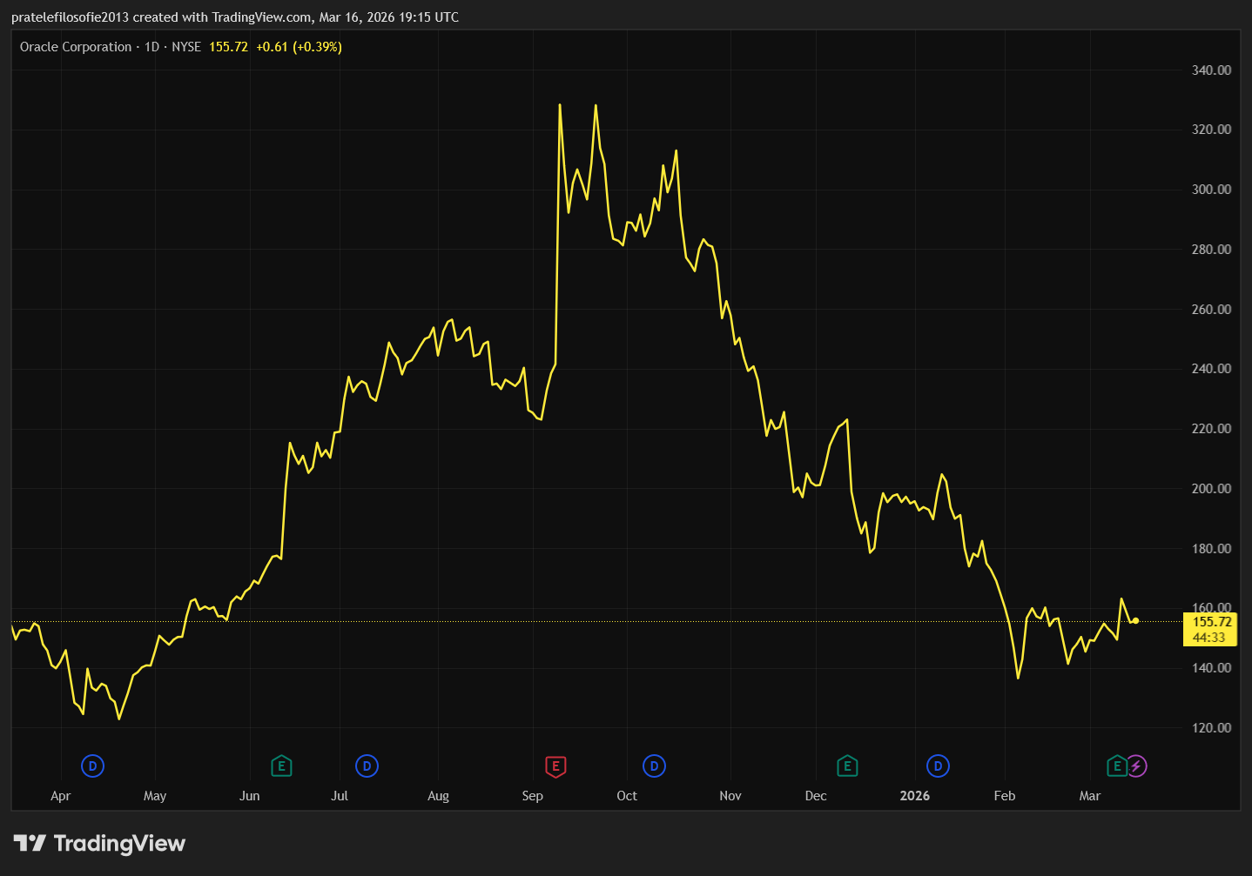Click the Mar label on time axis
Viewport: 1252px width, 876px height.
[1090, 796]
